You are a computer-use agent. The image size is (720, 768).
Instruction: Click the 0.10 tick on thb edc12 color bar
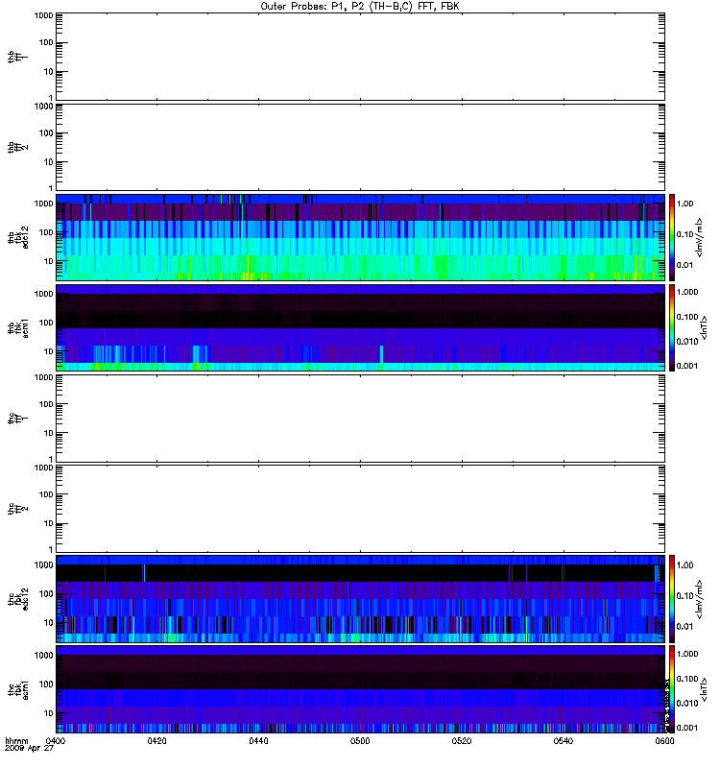[684, 234]
